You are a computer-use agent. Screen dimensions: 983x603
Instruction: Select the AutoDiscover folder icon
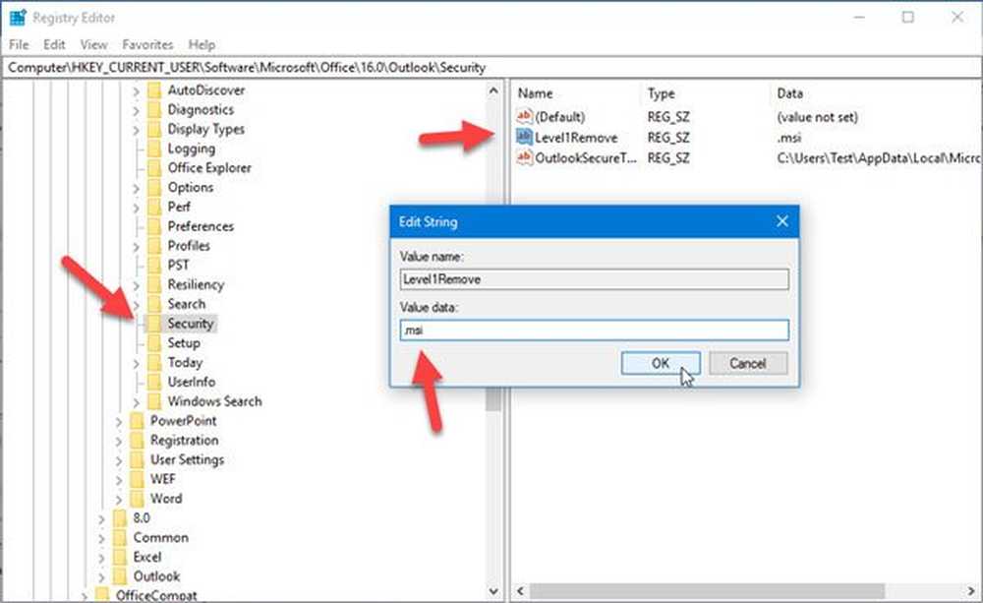point(154,90)
